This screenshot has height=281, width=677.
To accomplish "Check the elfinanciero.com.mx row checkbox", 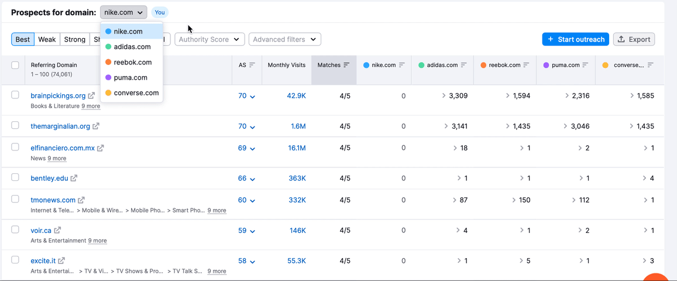I will (x=15, y=147).
